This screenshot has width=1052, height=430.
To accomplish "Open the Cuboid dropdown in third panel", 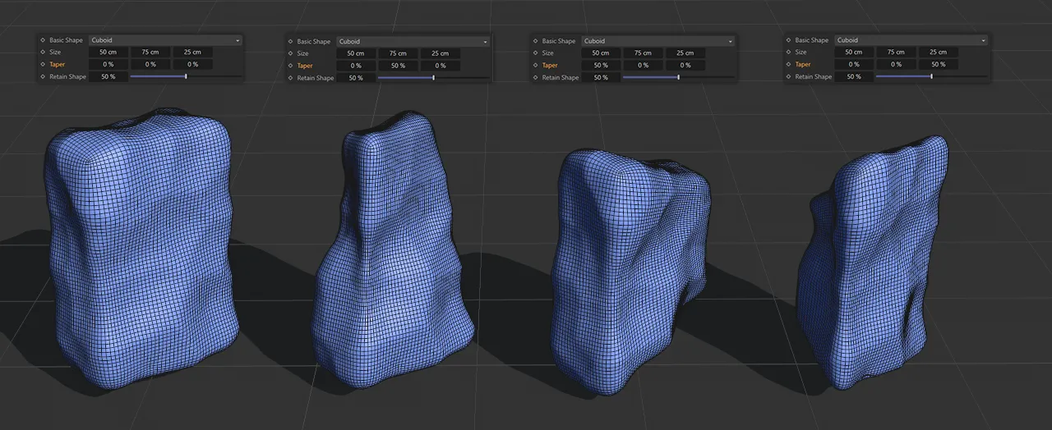I will 657,41.
